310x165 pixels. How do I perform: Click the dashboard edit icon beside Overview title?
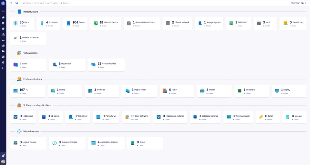(x=303, y=3)
